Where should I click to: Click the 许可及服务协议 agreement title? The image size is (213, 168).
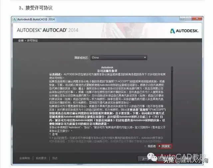coord(107,71)
